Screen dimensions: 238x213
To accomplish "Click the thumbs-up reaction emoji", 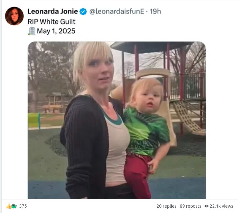I will pyautogui.click(x=9, y=206).
